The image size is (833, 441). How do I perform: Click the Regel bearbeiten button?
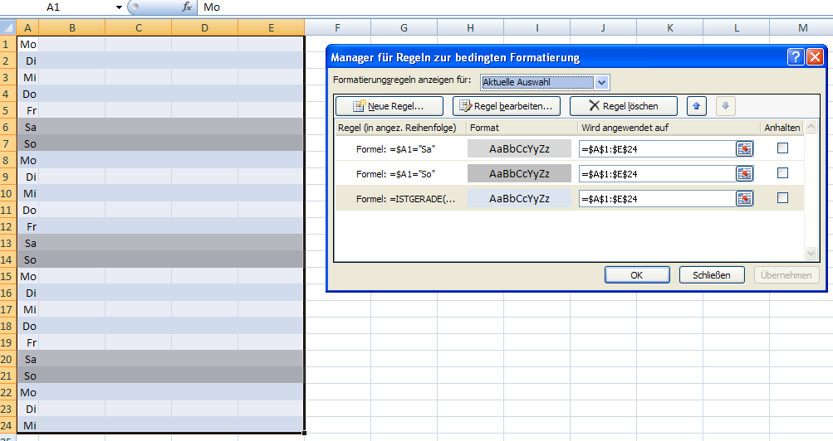507,106
